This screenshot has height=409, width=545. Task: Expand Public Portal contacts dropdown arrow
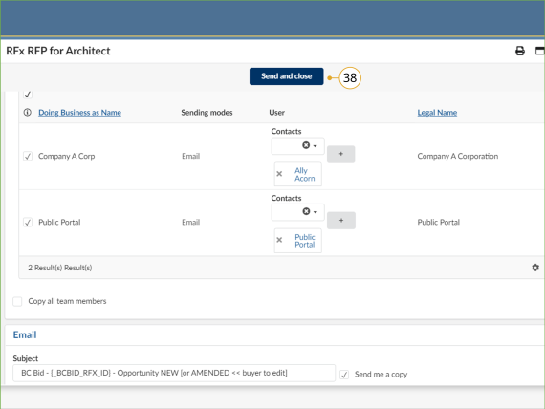[x=316, y=211]
